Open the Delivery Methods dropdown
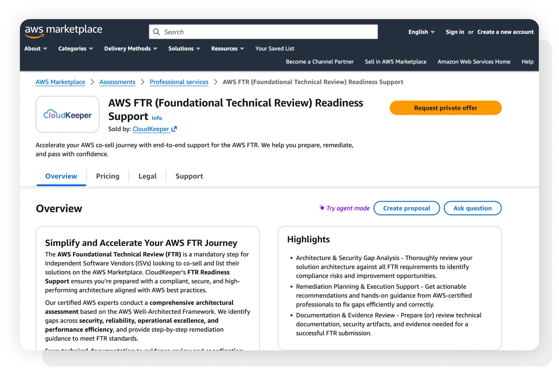559x371 pixels. click(131, 49)
